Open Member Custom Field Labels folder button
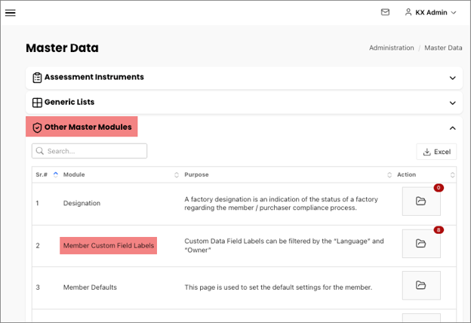Image resolution: width=471 pixels, height=323 pixels. [x=421, y=244]
